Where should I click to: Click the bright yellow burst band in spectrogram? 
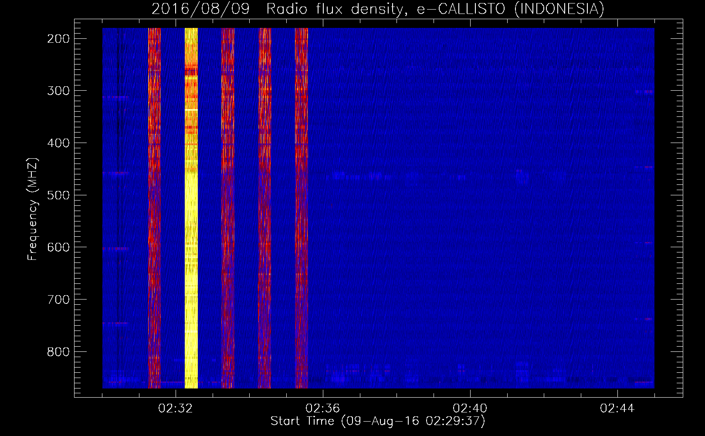191,208
